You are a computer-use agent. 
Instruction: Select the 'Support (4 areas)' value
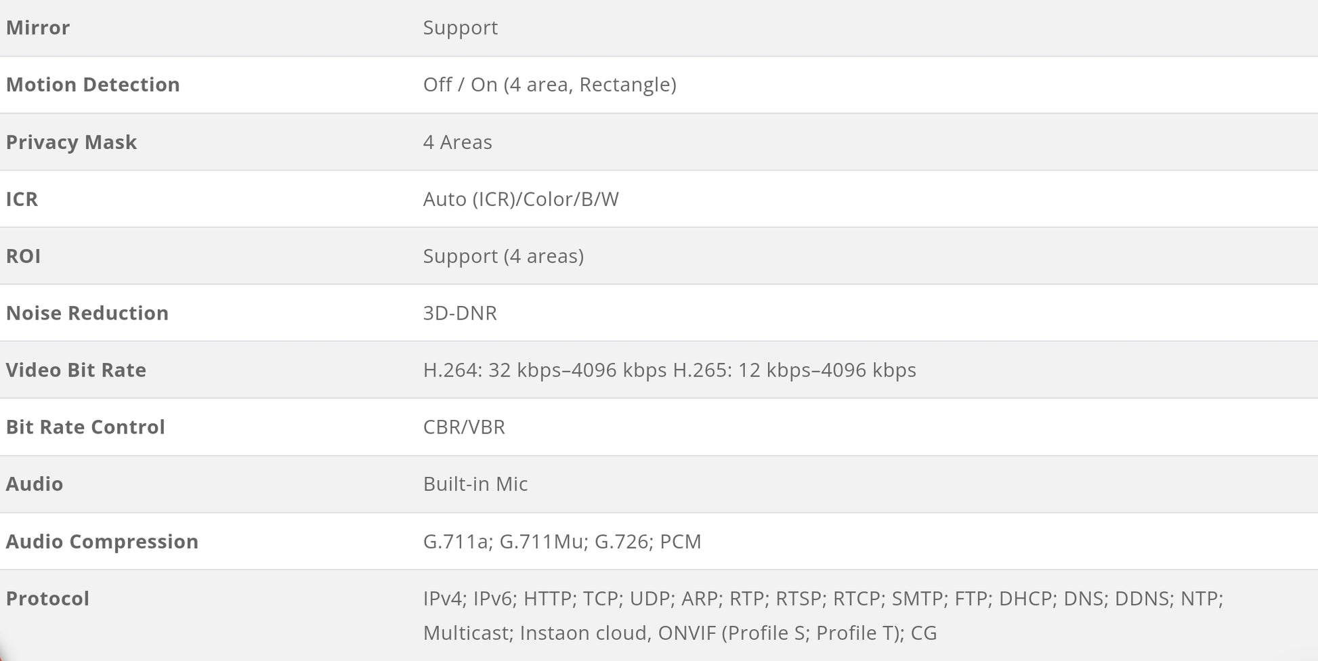[x=503, y=256]
